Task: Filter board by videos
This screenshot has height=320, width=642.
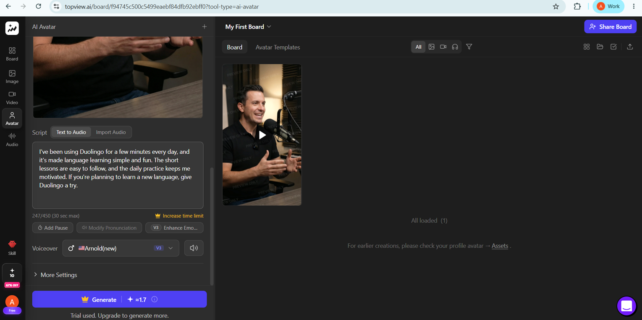Action: coord(443,47)
